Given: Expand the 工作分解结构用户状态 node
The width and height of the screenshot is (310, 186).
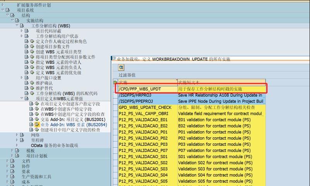Looking at the screenshot, I should pos(22,36).
